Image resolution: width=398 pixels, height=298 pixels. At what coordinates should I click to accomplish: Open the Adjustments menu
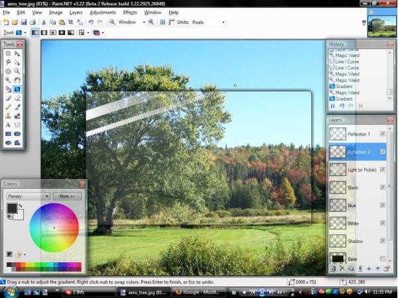[102, 12]
